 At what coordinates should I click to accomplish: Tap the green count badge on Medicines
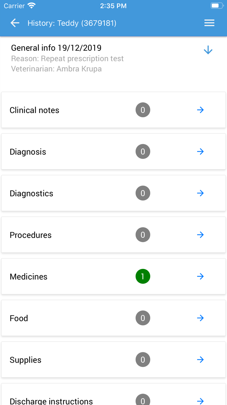143,276
